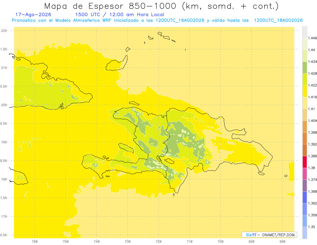Screen dimensions: 317x245
Task: Click the longitude axis label '75W'
Action: pos(66,242)
